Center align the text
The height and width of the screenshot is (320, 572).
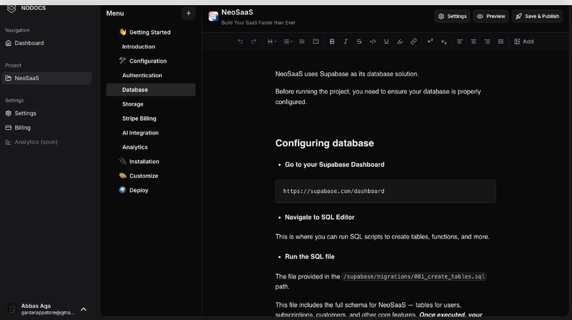tap(474, 42)
